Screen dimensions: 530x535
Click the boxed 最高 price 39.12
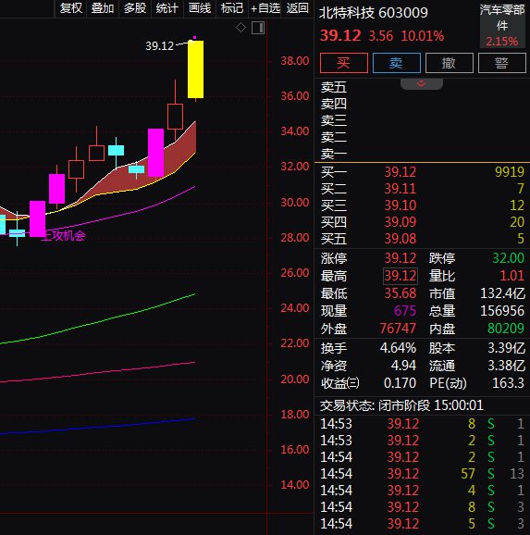point(401,276)
